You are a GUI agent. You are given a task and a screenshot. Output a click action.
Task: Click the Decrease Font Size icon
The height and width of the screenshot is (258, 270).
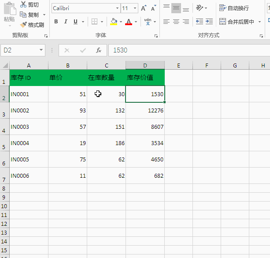153,8
